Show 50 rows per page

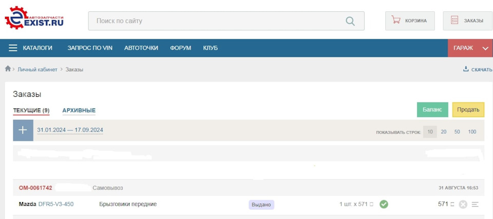(457, 132)
